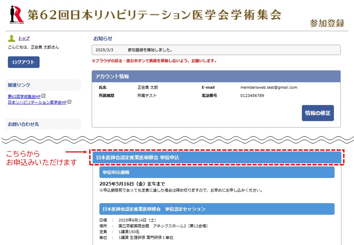The image size is (354, 245).
Task: Click the 情報の修正 button
Action: coord(318,113)
